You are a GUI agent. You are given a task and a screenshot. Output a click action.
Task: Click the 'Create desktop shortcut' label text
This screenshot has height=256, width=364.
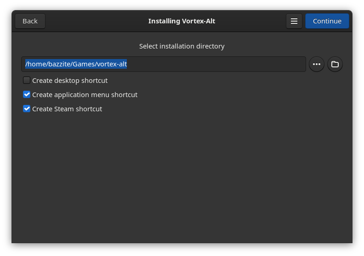point(70,81)
